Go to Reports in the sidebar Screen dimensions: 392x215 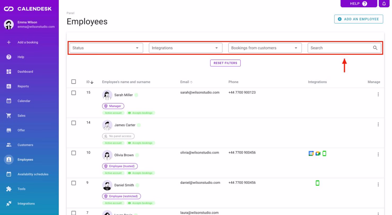[x=23, y=86]
